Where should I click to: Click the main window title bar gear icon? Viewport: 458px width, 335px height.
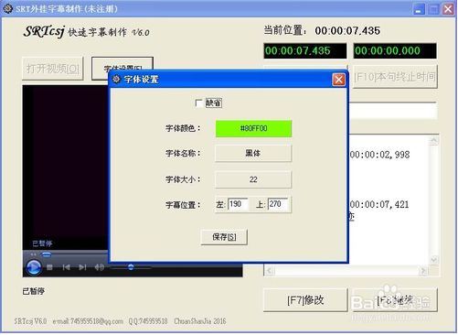(7, 8)
